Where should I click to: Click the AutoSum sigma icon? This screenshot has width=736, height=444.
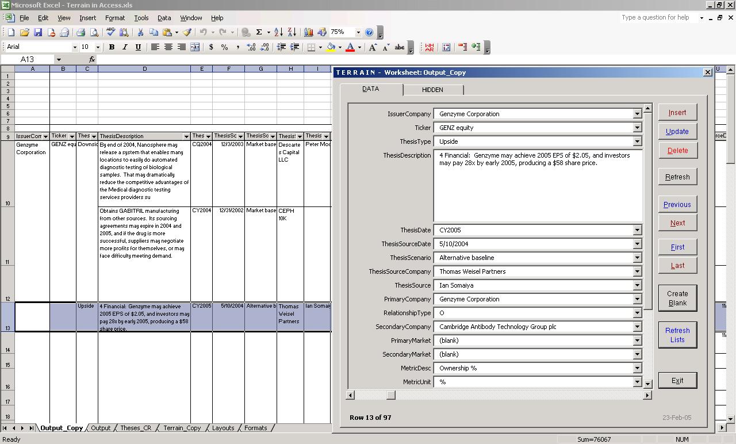tap(259, 32)
